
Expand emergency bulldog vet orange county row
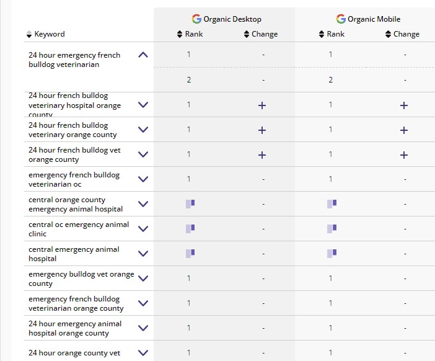coord(143,279)
